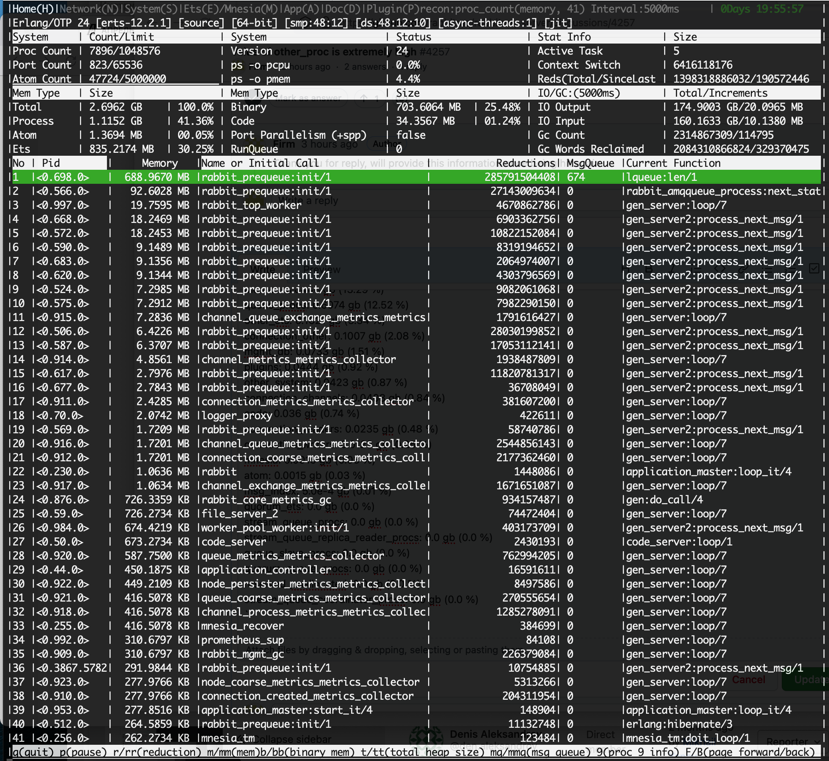Click Port Count value 823/65536
The width and height of the screenshot is (829, 761).
(x=115, y=65)
